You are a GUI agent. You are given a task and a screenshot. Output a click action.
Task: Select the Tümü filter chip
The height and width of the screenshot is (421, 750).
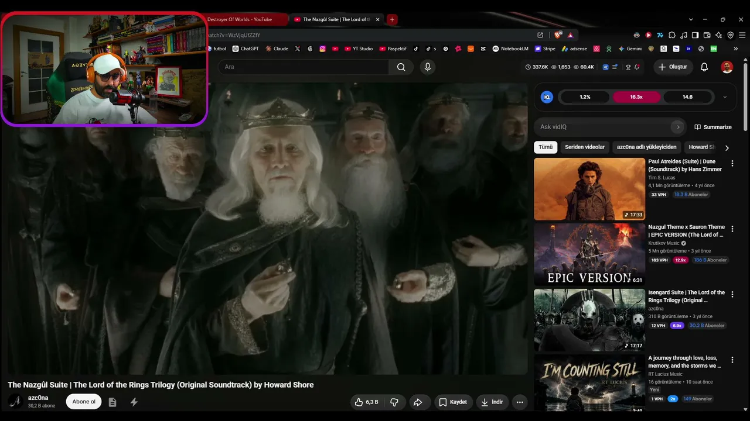point(546,147)
